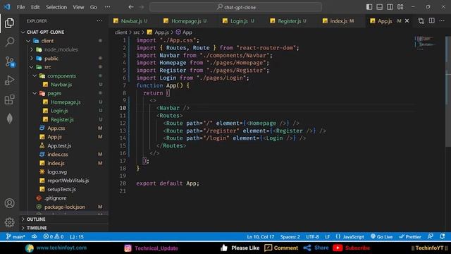Viewport: 451px width, 254px height.
Task: Open Homepage.js in the explorer tree
Action: [x=66, y=102]
